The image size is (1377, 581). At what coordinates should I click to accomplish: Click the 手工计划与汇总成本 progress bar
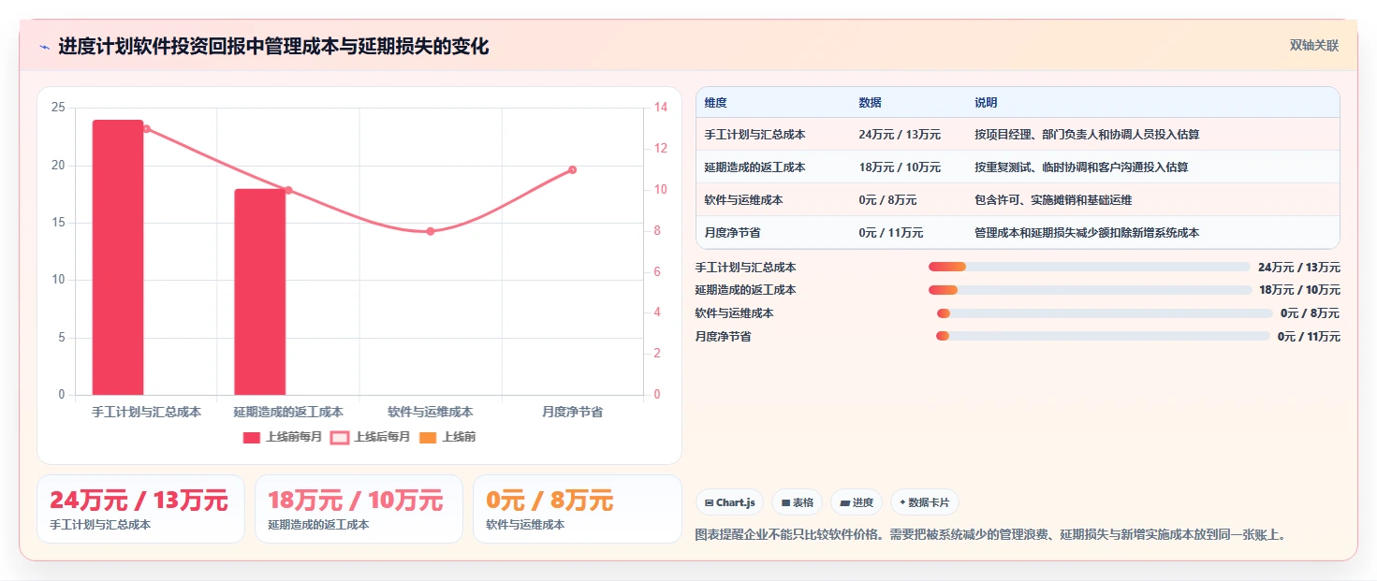tap(1090, 267)
